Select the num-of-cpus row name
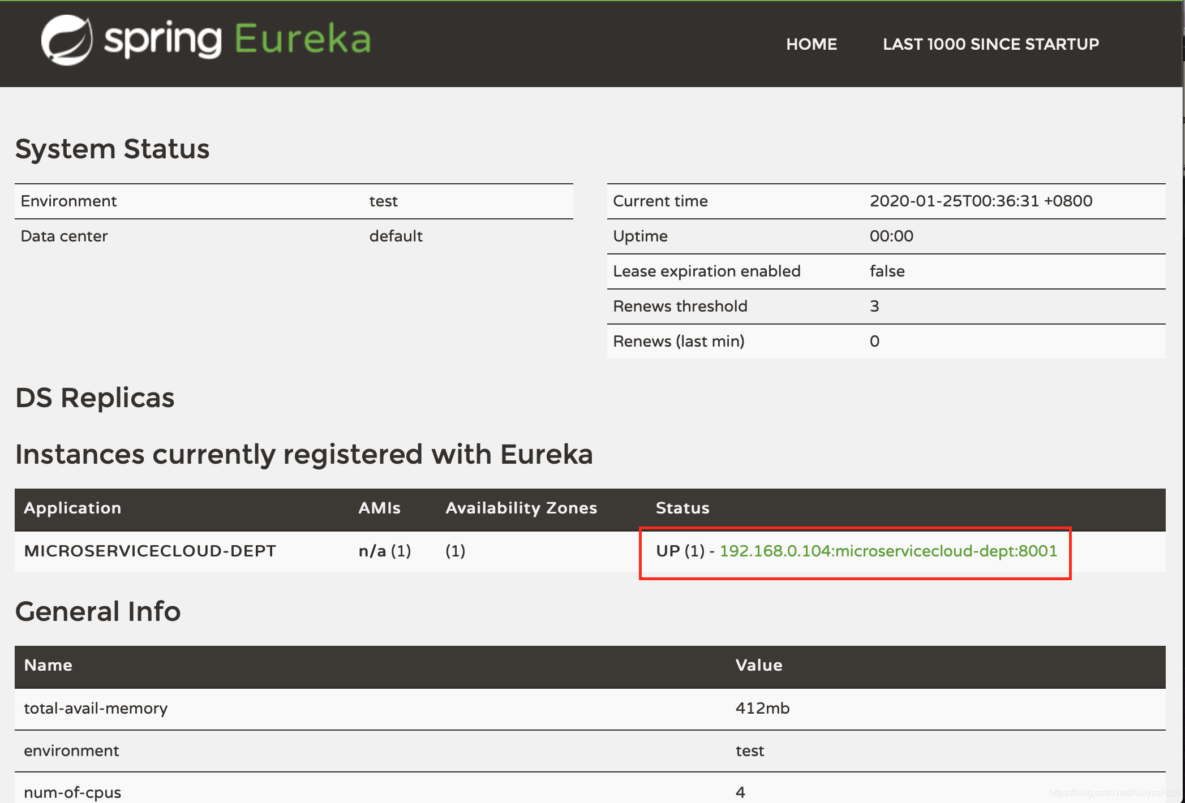The width and height of the screenshot is (1185, 803). point(72,792)
